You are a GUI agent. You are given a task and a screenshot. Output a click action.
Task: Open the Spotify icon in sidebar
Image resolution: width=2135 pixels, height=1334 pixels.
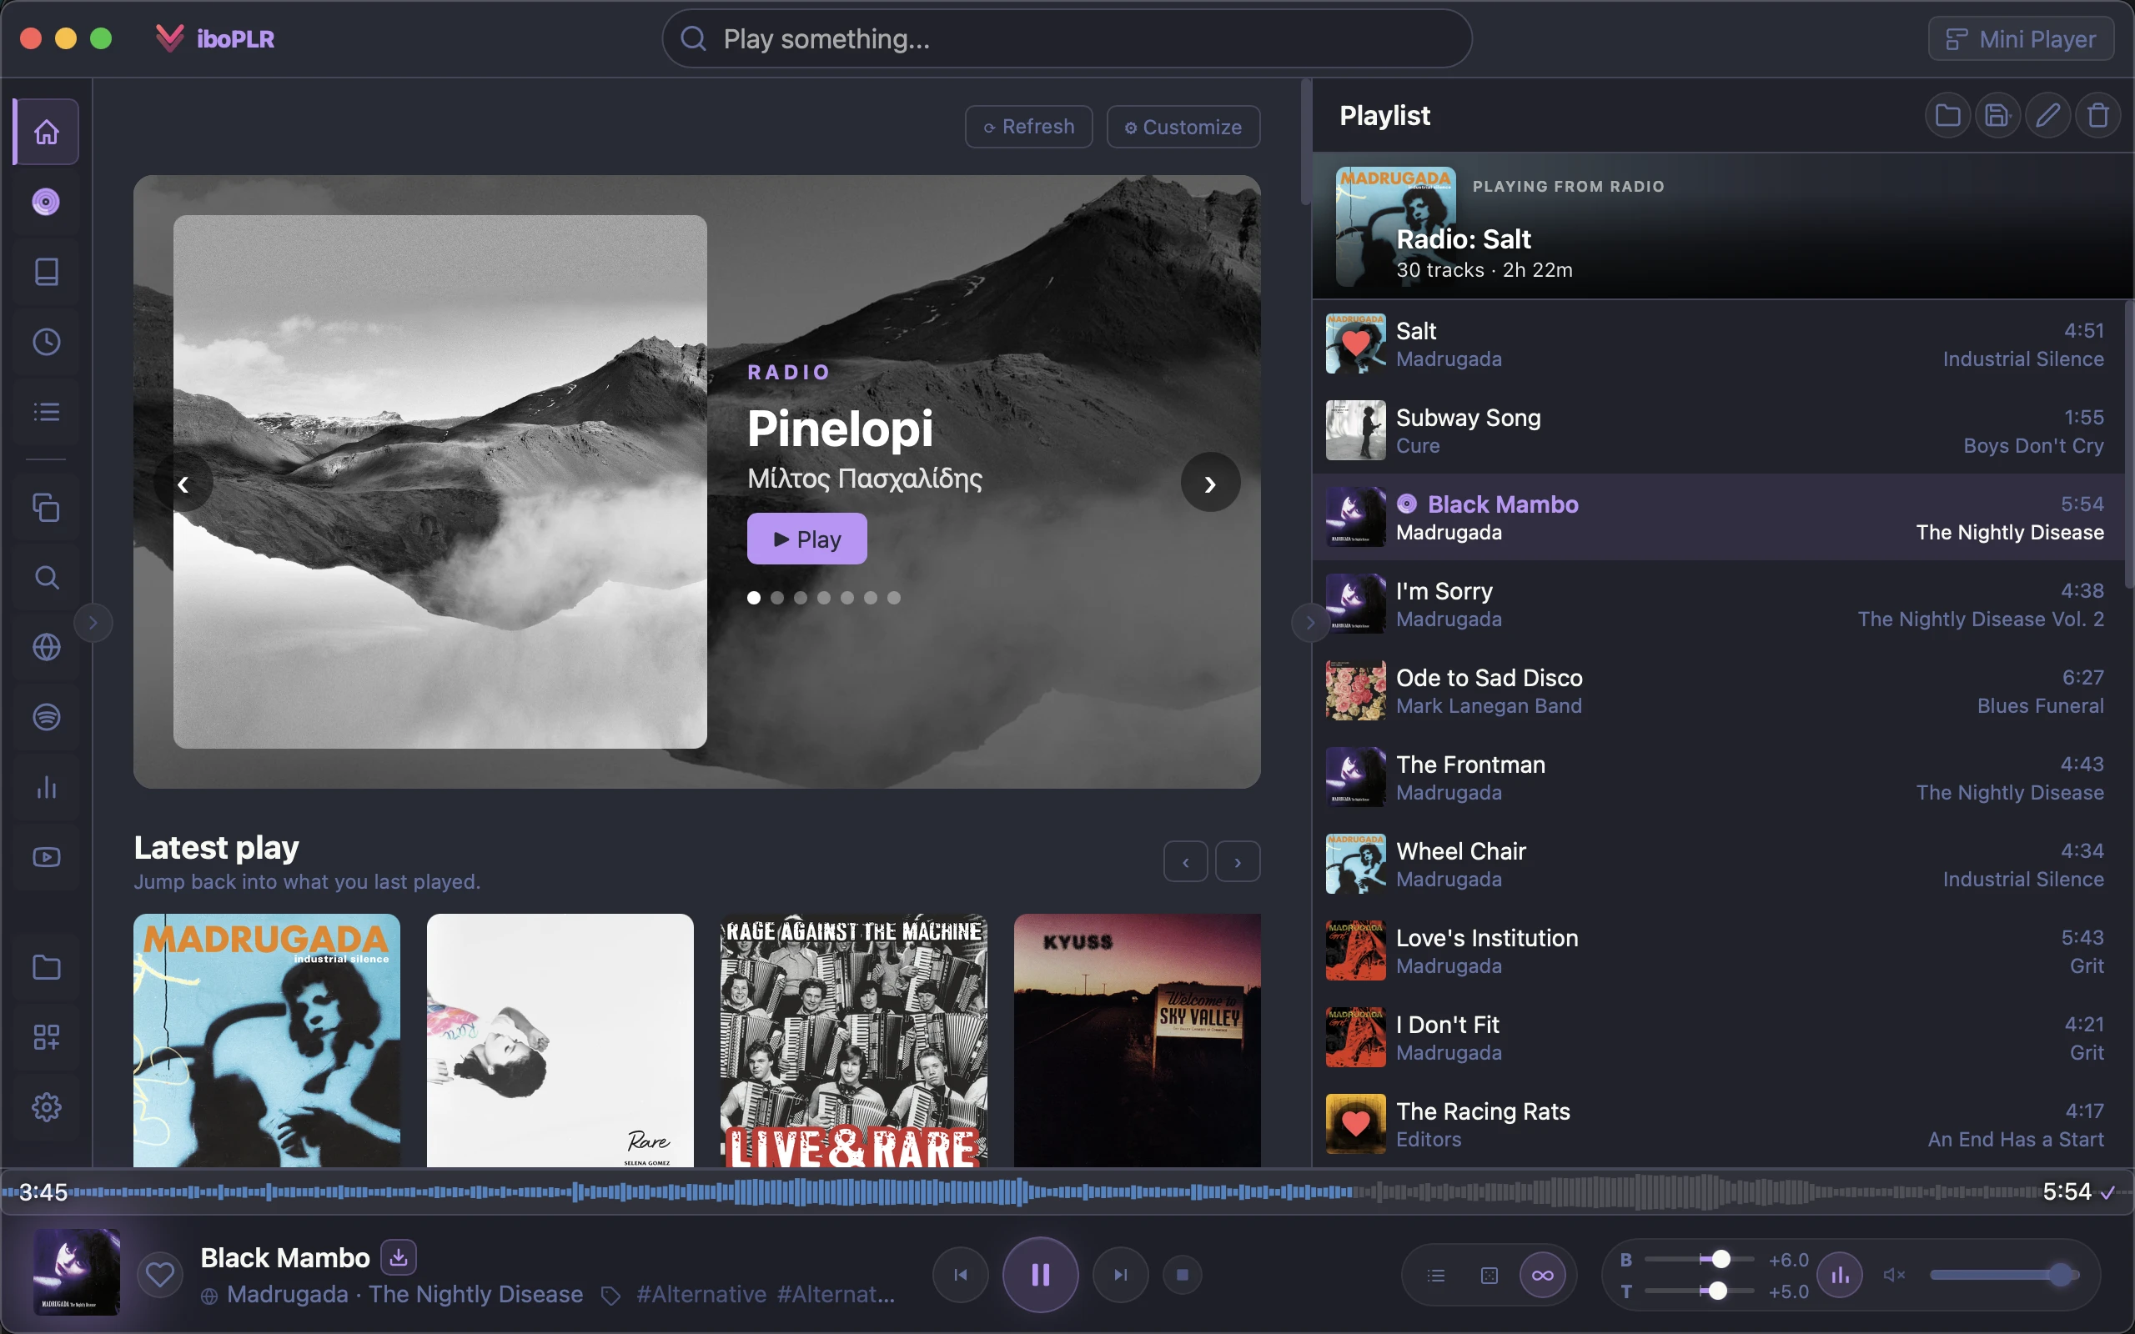point(46,717)
